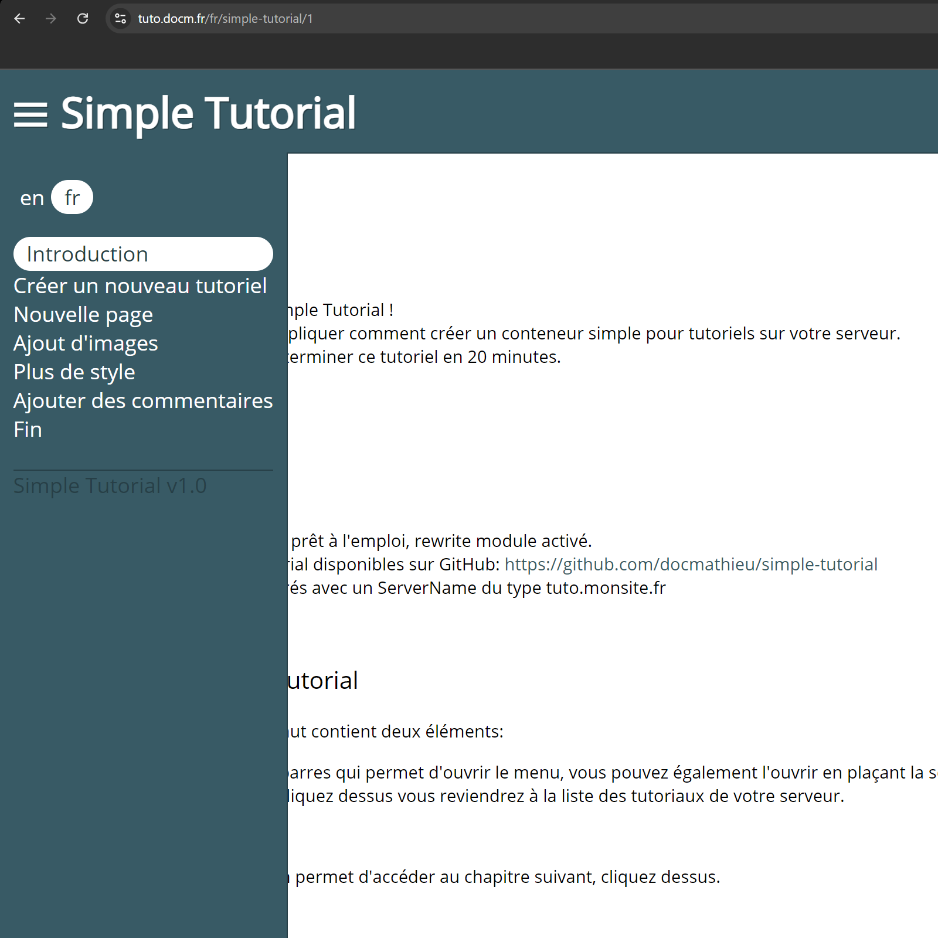Screen dimensions: 938x938
Task: Navigate to "Plus de style"
Action: 74,372
